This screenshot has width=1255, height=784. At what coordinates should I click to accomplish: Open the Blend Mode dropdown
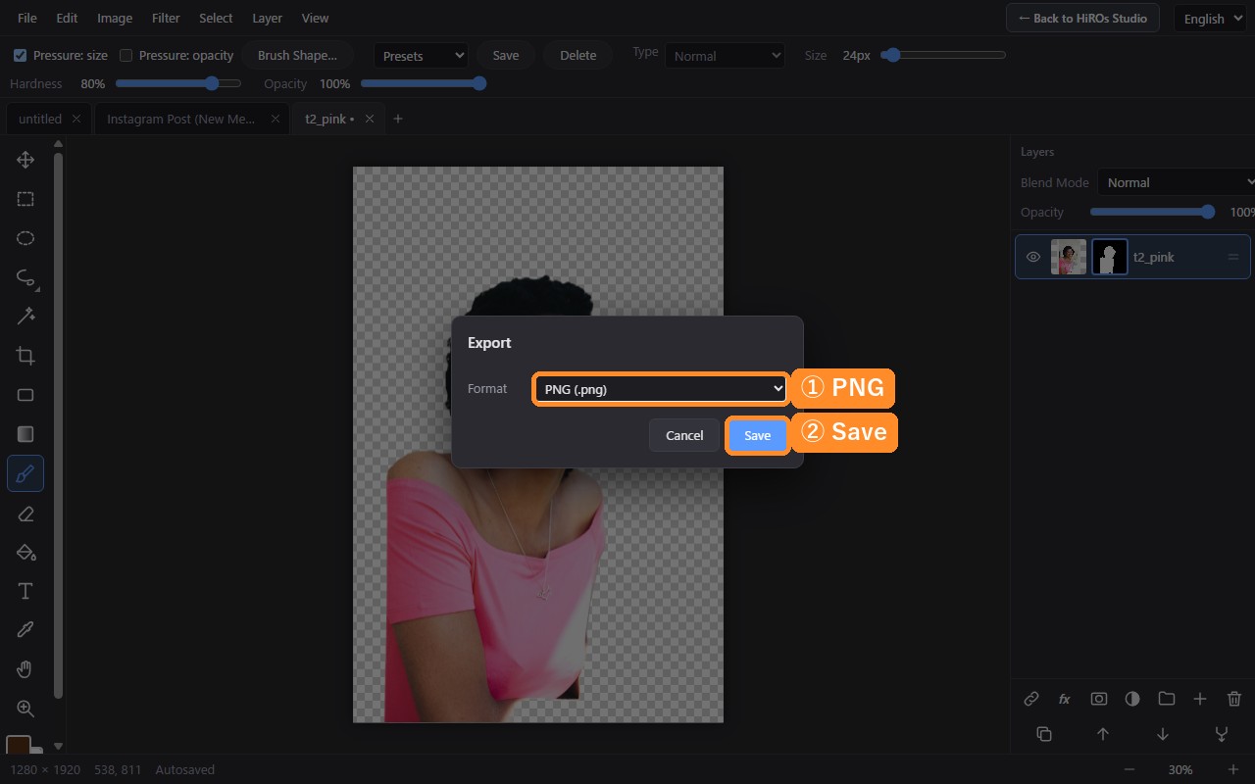(x=1176, y=182)
